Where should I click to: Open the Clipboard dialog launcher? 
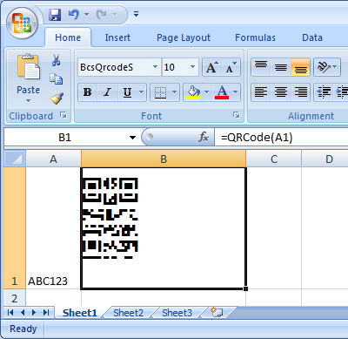(64, 115)
